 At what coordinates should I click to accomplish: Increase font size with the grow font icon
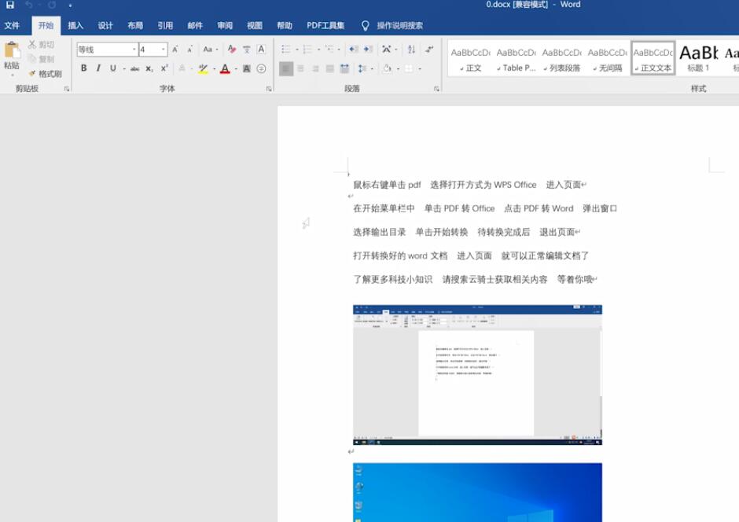(175, 49)
